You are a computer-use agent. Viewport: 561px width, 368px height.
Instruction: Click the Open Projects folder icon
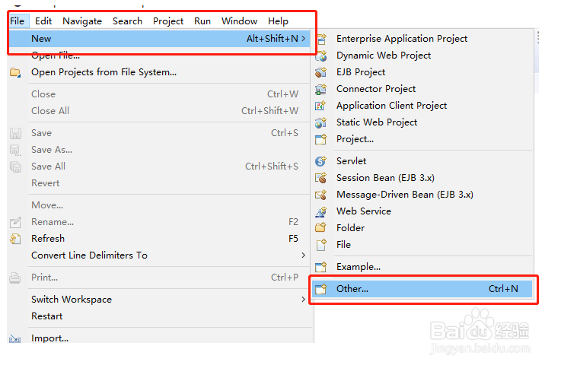(15, 72)
